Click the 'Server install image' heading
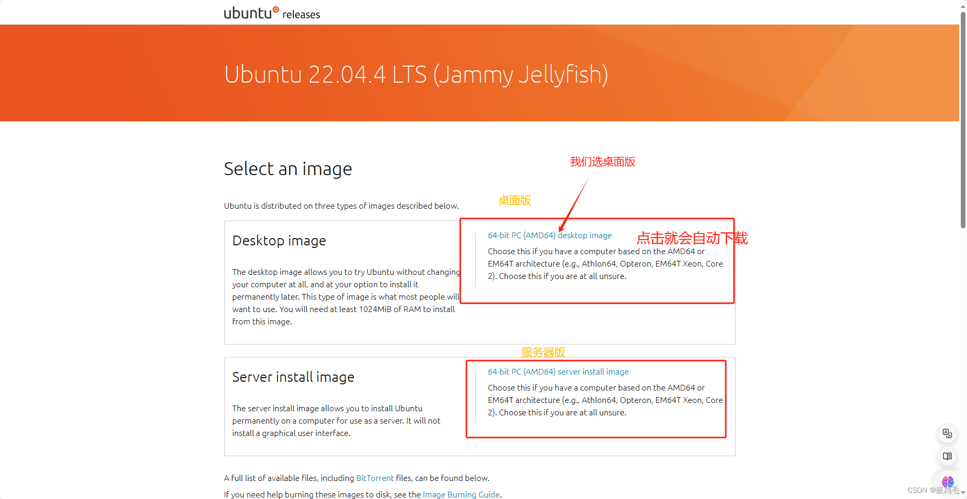 click(293, 377)
